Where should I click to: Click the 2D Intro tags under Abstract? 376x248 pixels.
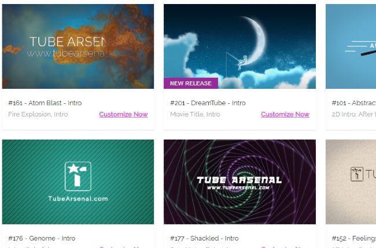353,114
